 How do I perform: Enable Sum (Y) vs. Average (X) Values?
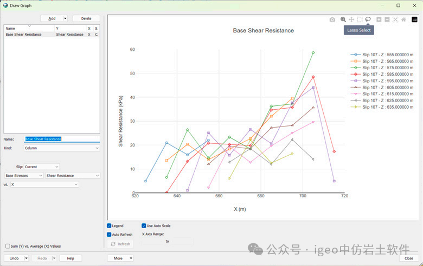(x=8, y=246)
